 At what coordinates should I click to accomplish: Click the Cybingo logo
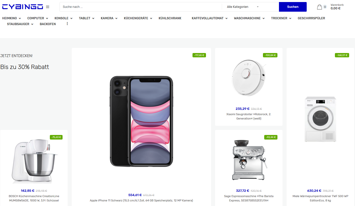point(22,7)
